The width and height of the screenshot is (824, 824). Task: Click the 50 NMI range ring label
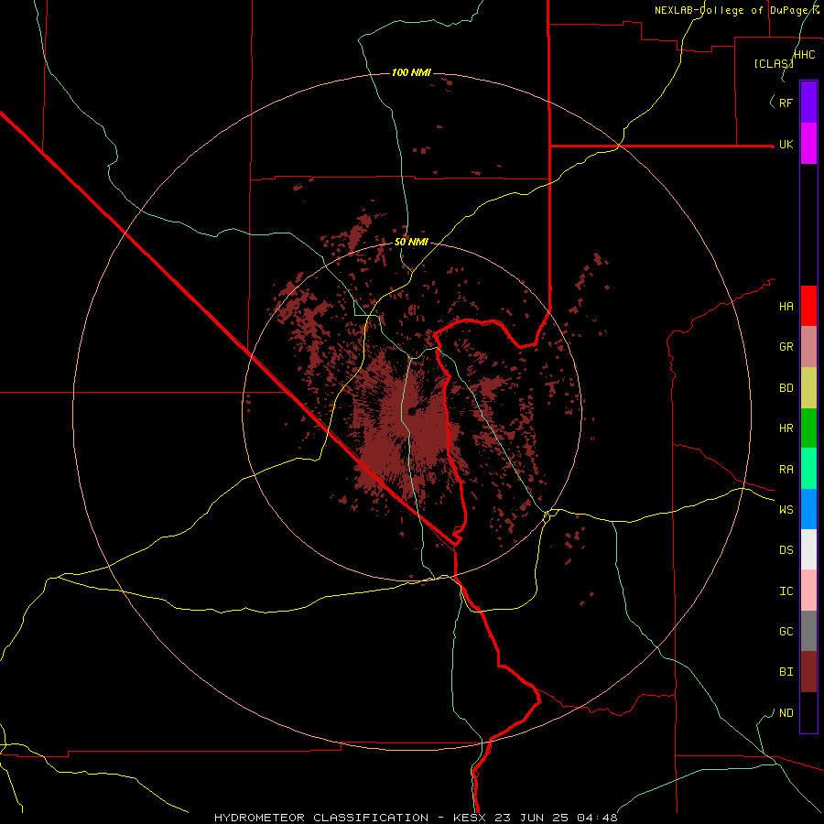pyautogui.click(x=411, y=242)
